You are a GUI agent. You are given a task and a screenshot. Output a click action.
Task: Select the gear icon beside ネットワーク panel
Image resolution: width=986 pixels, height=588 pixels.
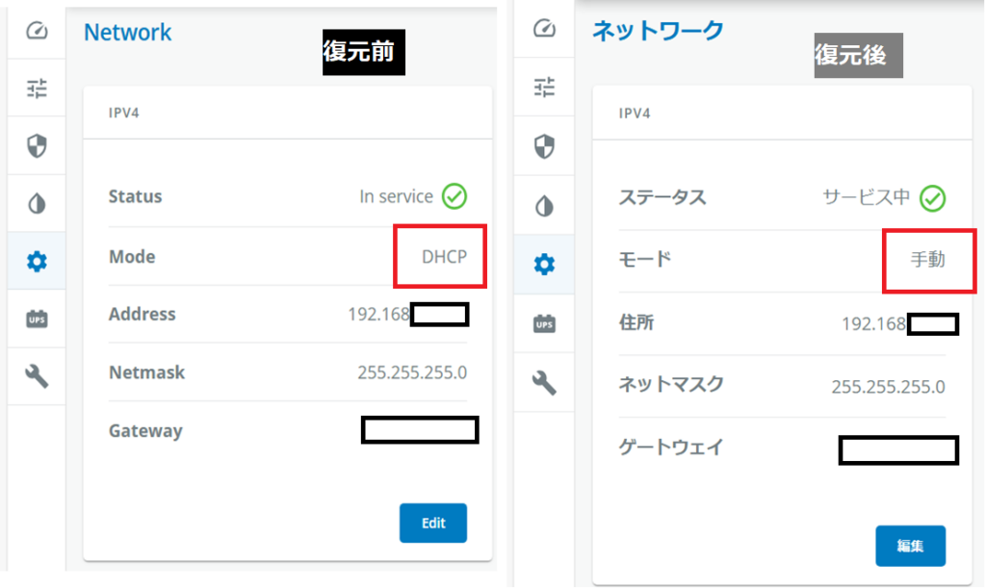click(544, 264)
